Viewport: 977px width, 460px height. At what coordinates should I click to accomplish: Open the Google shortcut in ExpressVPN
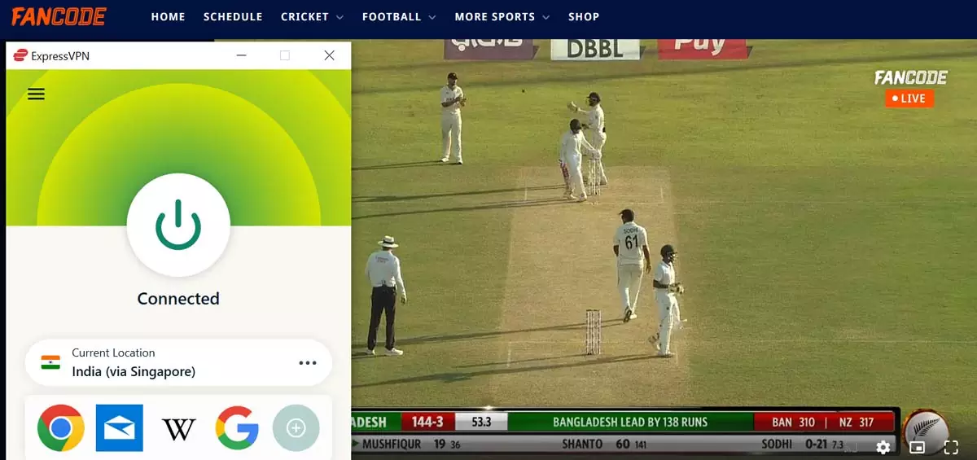[x=237, y=427]
